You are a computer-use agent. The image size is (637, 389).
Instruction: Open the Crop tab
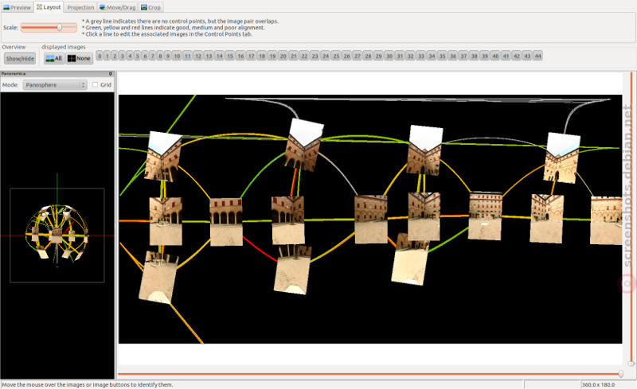pyautogui.click(x=151, y=7)
